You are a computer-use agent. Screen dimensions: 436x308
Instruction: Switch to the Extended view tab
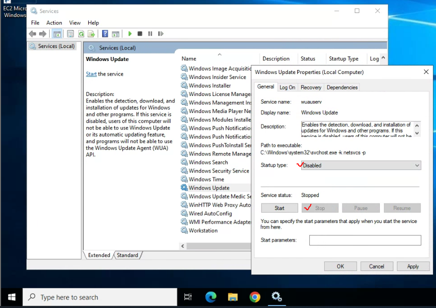tap(99, 255)
